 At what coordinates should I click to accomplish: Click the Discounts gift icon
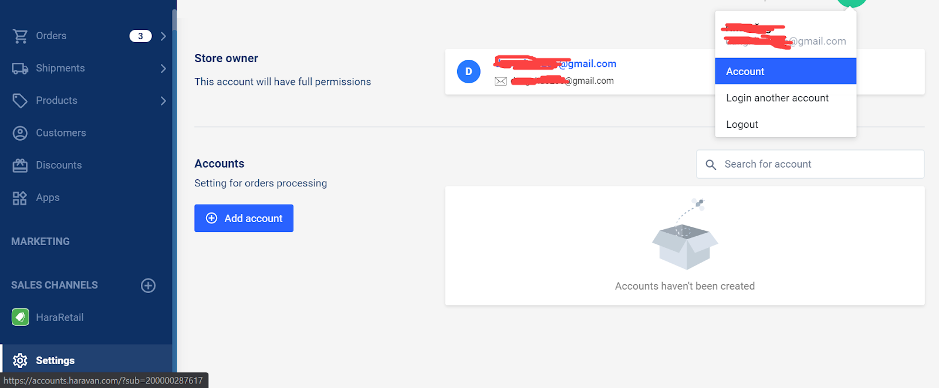click(20, 165)
